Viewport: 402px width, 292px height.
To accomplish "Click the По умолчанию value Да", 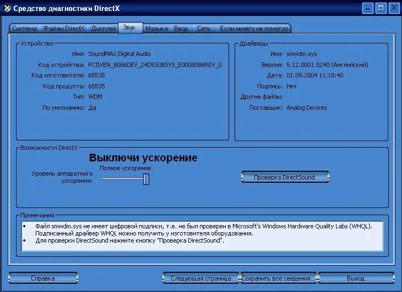I will pos(92,108).
